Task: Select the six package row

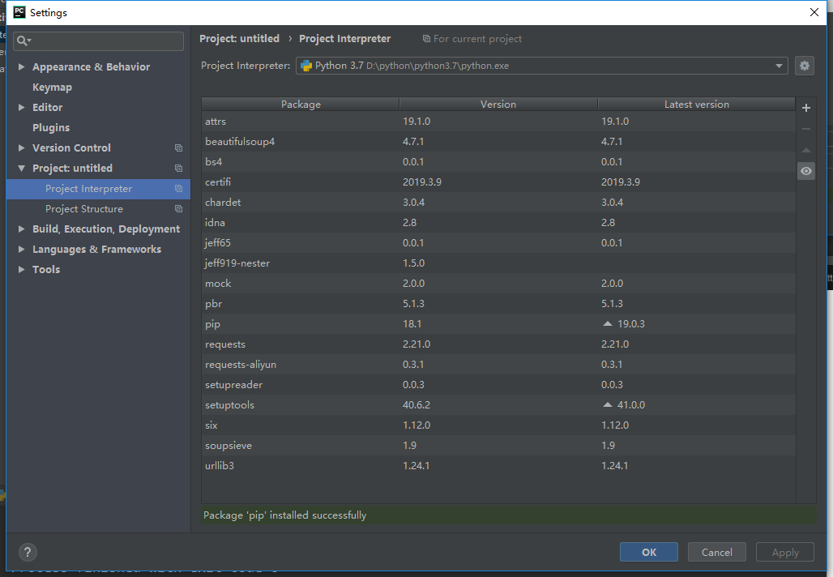Action: [498, 425]
